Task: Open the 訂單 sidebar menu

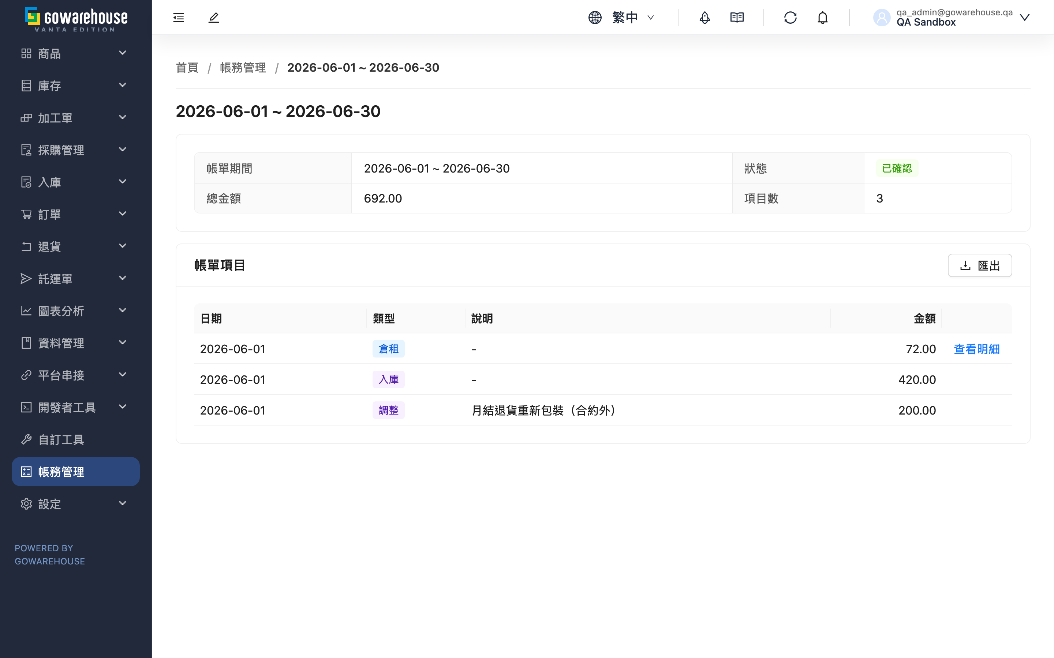Action: click(75, 214)
